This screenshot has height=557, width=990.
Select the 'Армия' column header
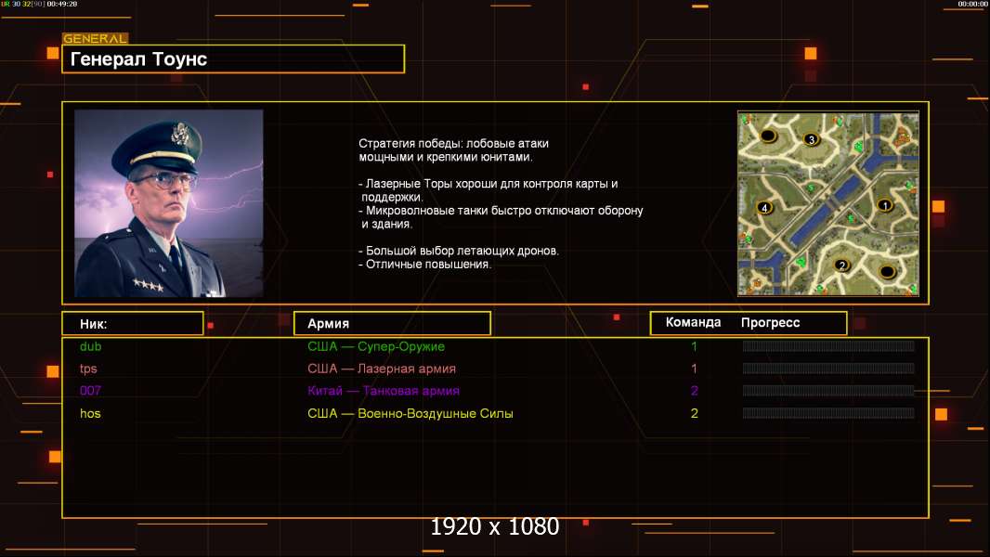(392, 324)
